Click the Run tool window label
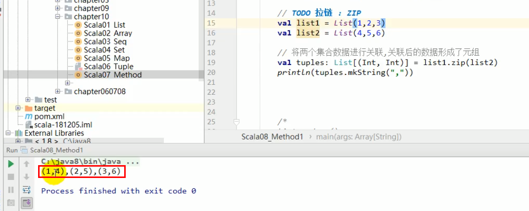 [12, 150]
